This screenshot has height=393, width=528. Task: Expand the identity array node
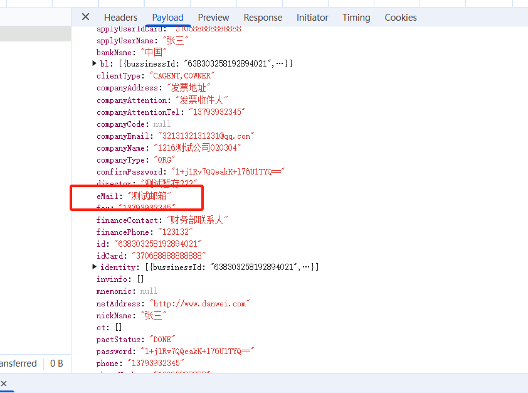(95, 267)
